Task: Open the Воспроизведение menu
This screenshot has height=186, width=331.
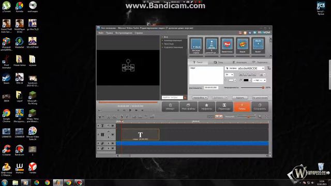Action: click(x=124, y=33)
